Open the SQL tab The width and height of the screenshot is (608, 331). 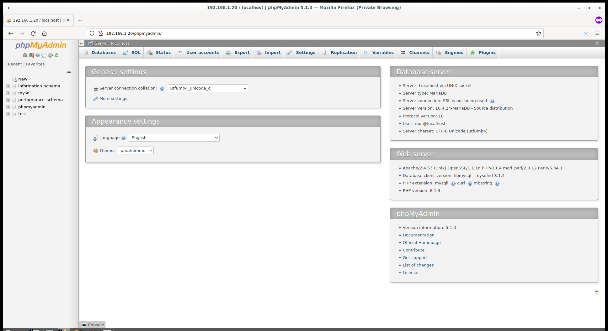[131, 53]
